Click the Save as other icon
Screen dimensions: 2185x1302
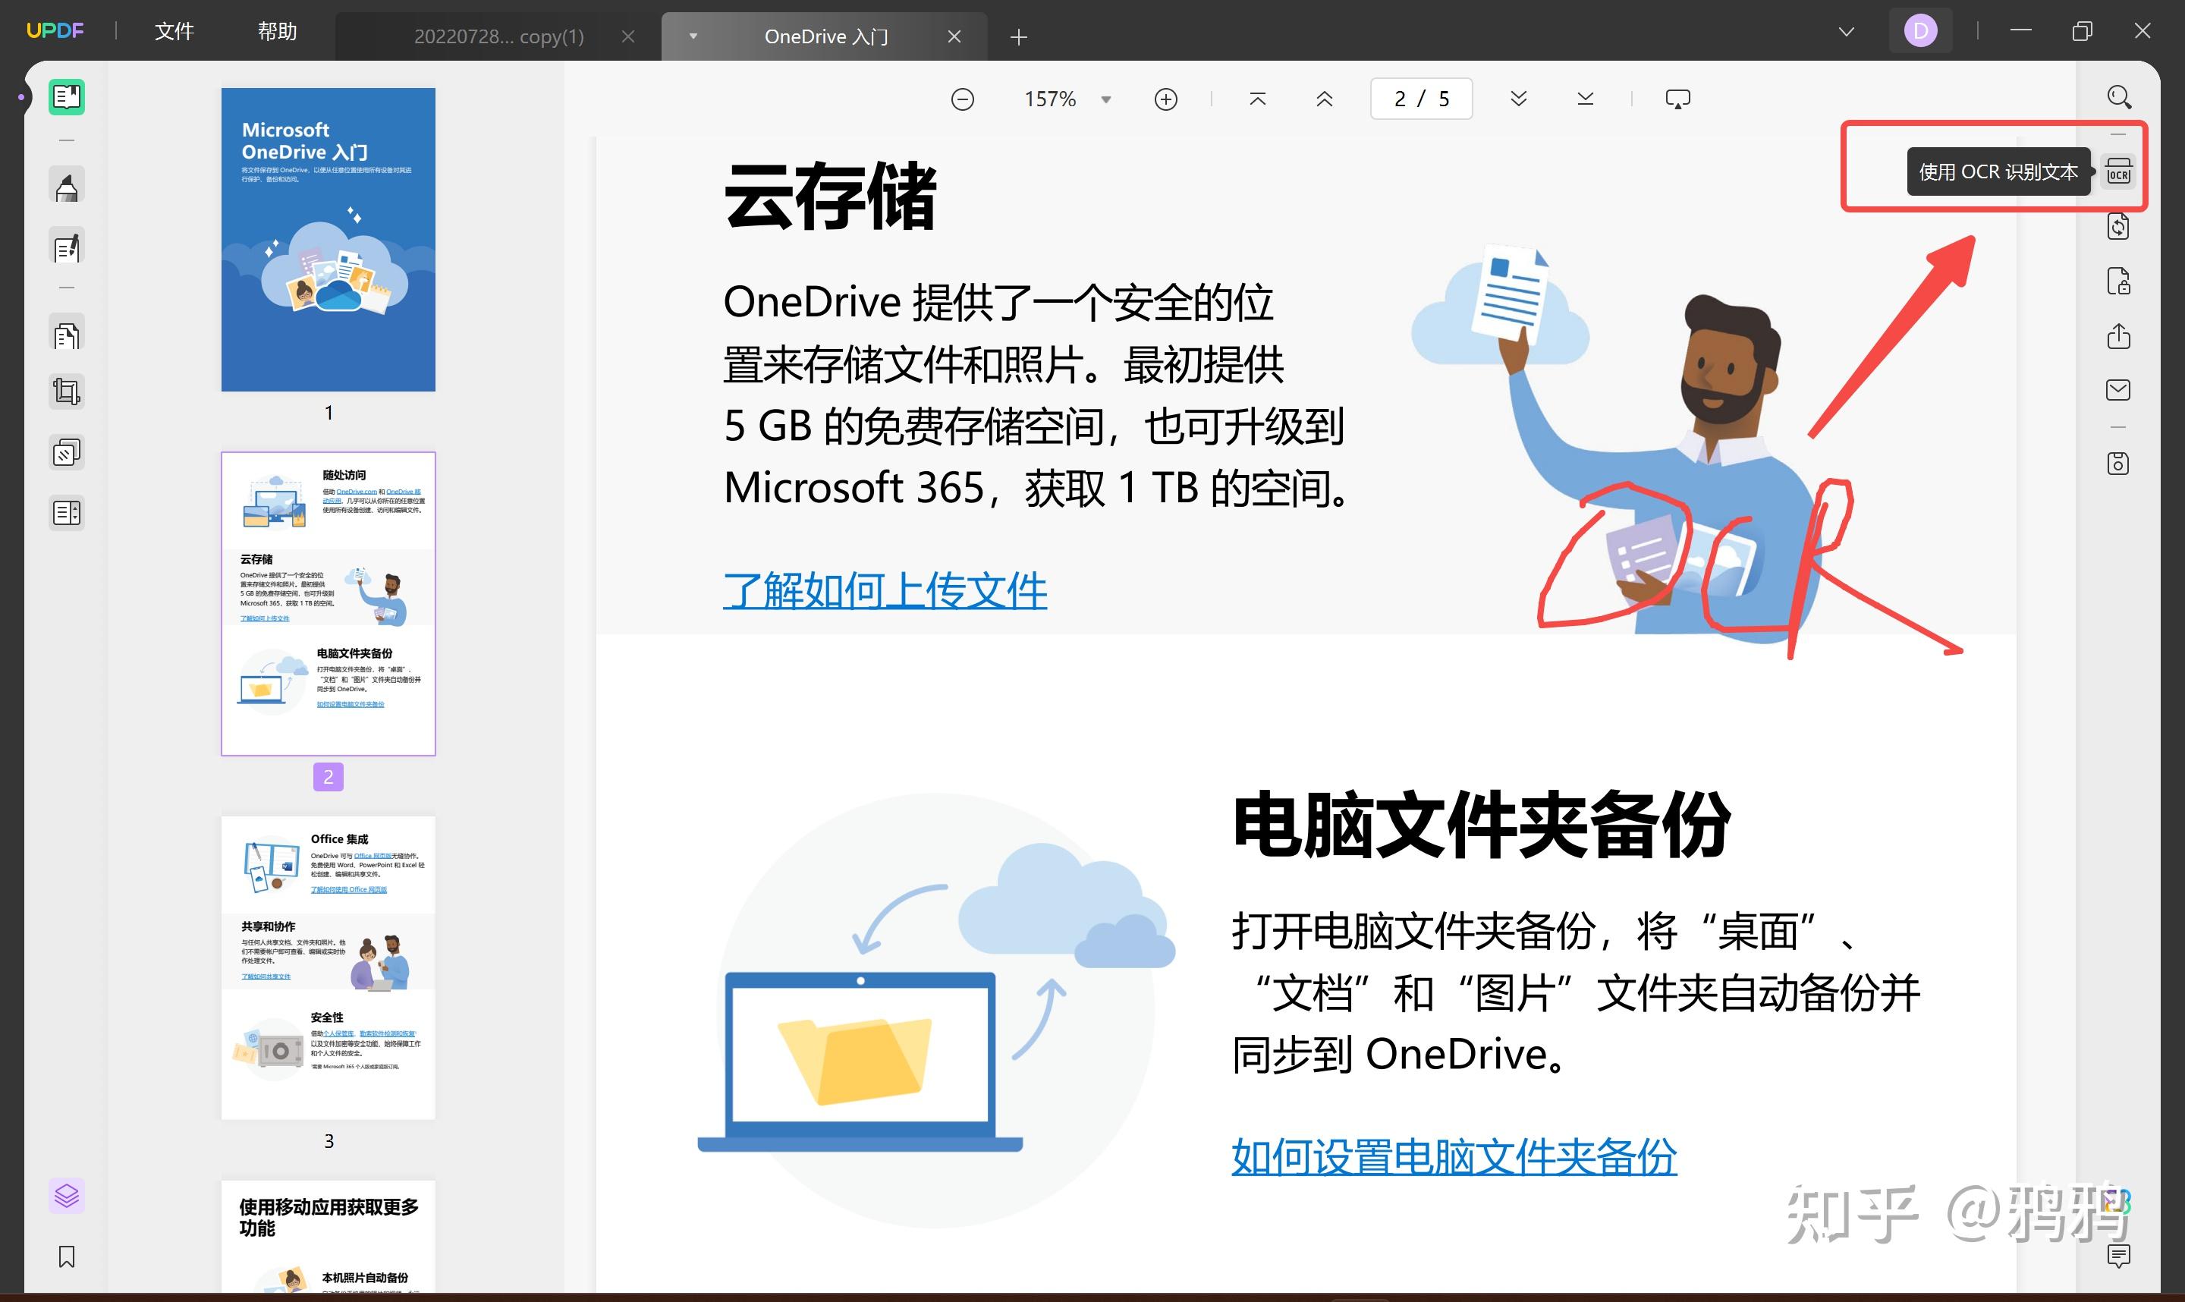(2118, 464)
